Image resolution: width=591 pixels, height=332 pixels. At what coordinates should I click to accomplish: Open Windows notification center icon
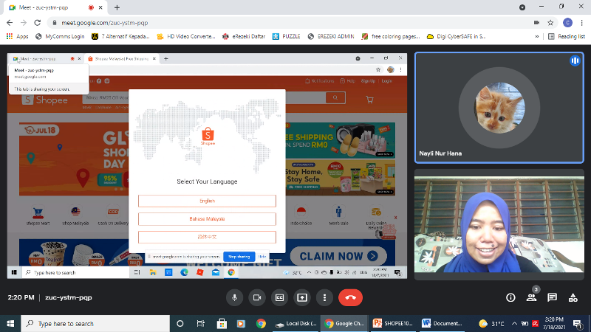(x=577, y=323)
